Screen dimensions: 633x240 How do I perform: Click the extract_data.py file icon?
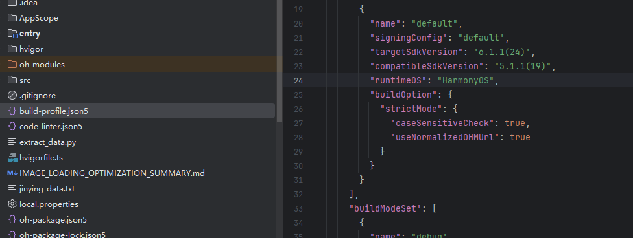pos(12,142)
